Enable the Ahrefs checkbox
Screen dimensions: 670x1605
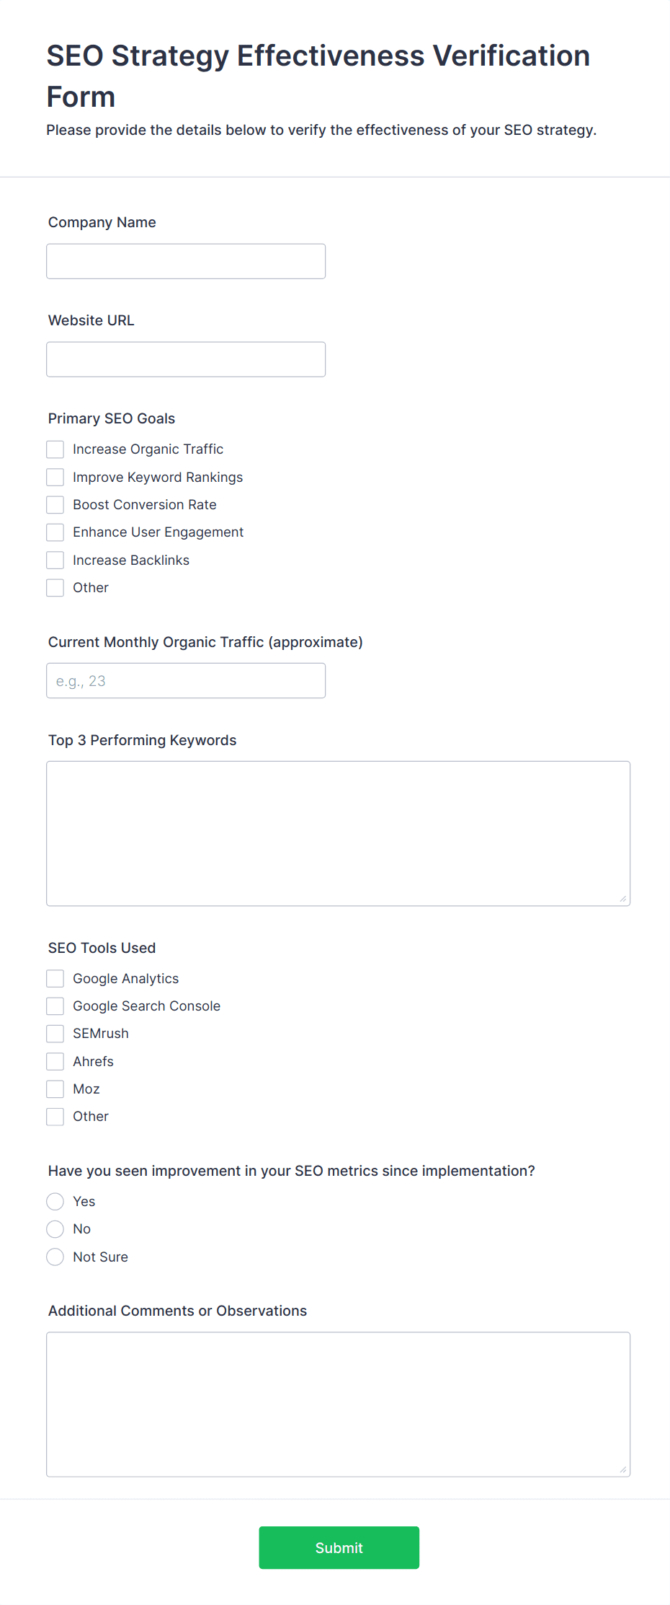pos(55,1062)
